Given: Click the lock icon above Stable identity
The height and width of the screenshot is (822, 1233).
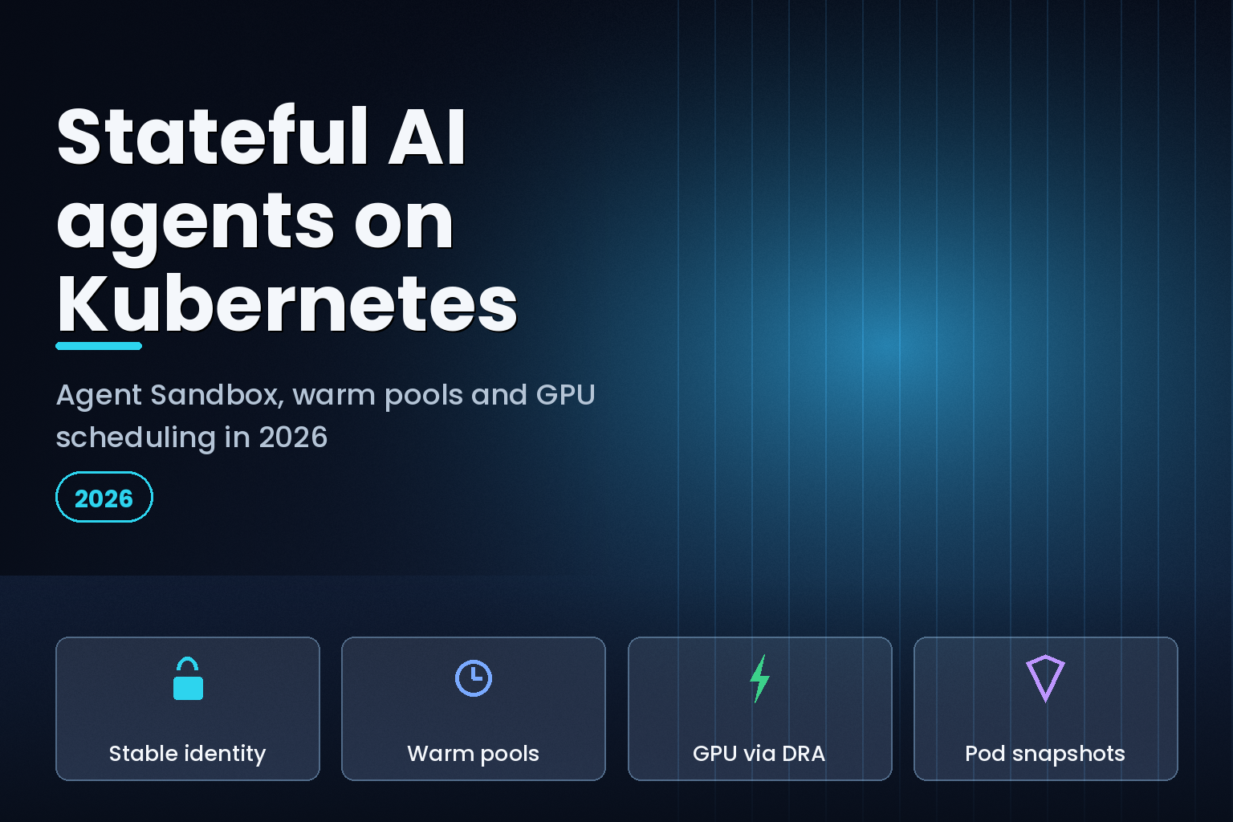Looking at the screenshot, I should [188, 678].
